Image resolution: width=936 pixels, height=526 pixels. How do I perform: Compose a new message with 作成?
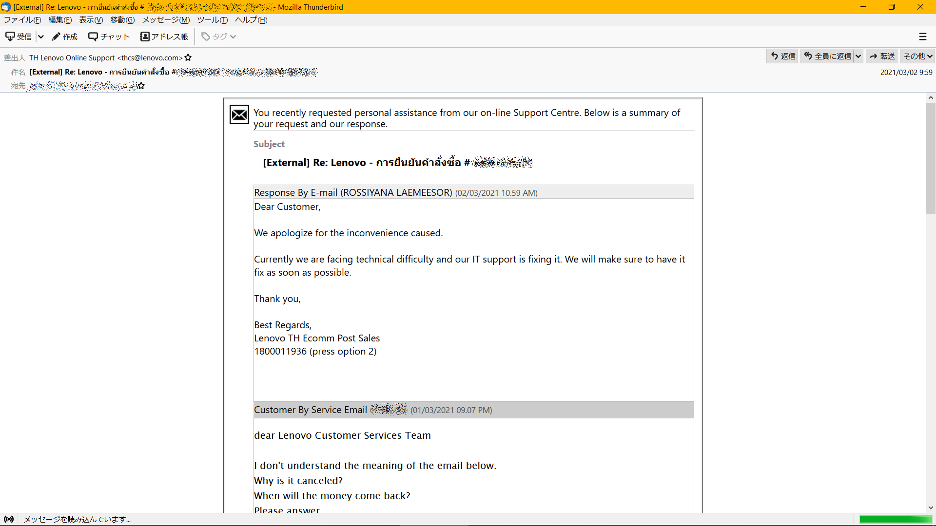65,37
